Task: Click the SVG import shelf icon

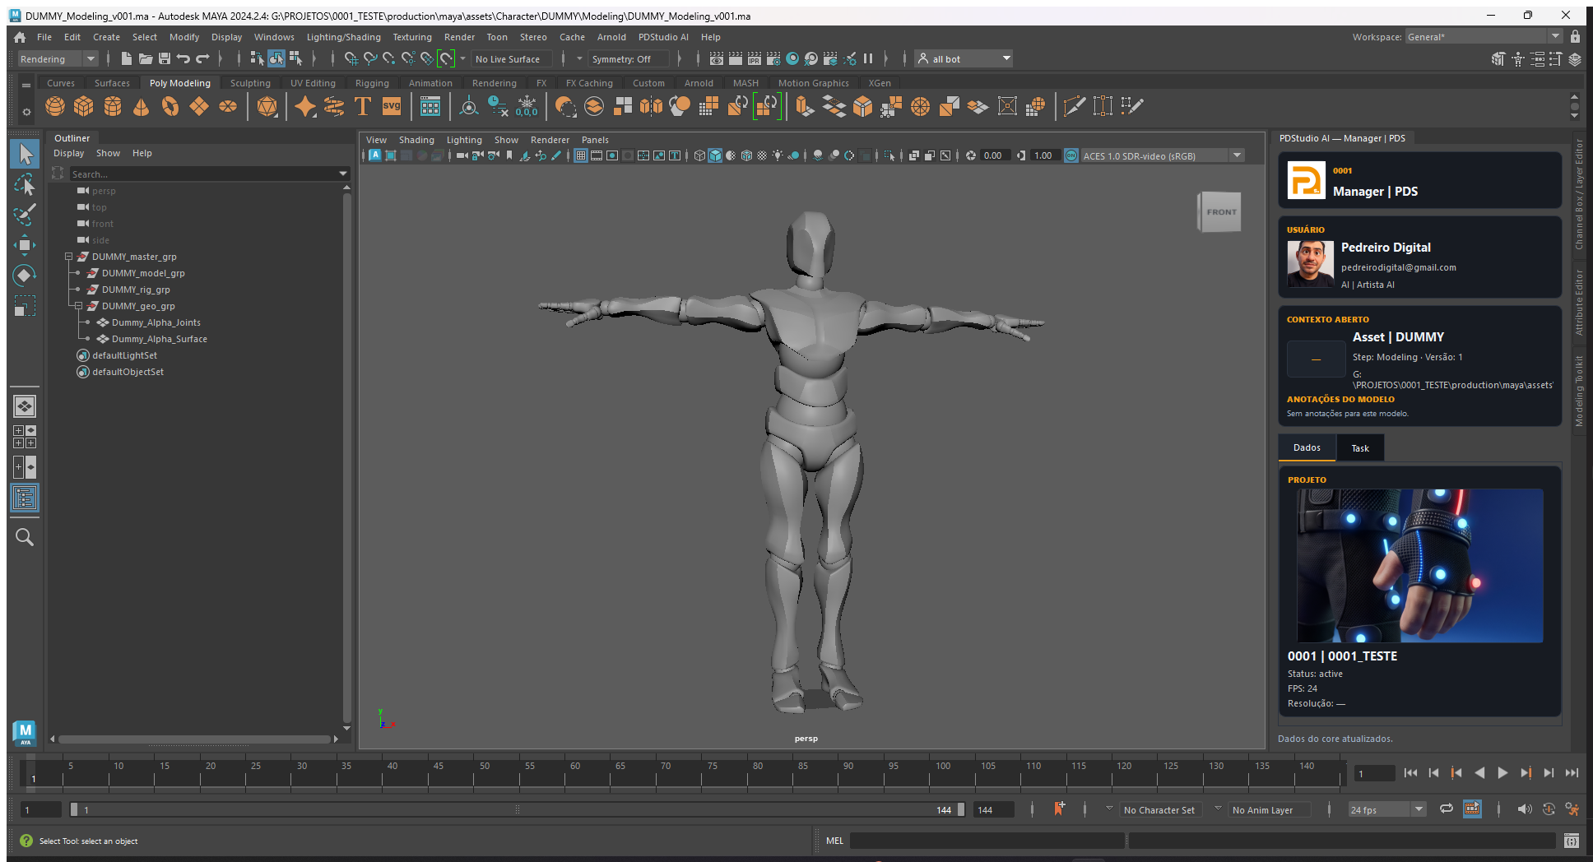Action: coord(392,106)
